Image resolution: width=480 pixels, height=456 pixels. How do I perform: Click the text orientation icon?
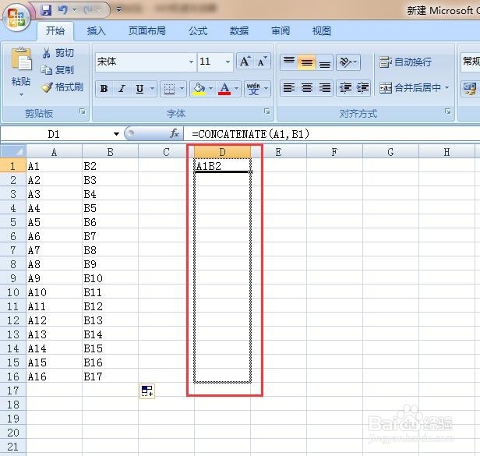pyautogui.click(x=345, y=62)
